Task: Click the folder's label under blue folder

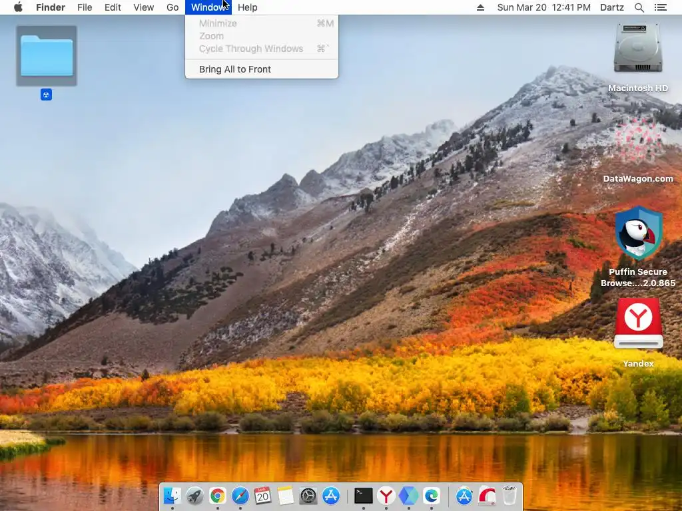Action: pyautogui.click(x=46, y=94)
